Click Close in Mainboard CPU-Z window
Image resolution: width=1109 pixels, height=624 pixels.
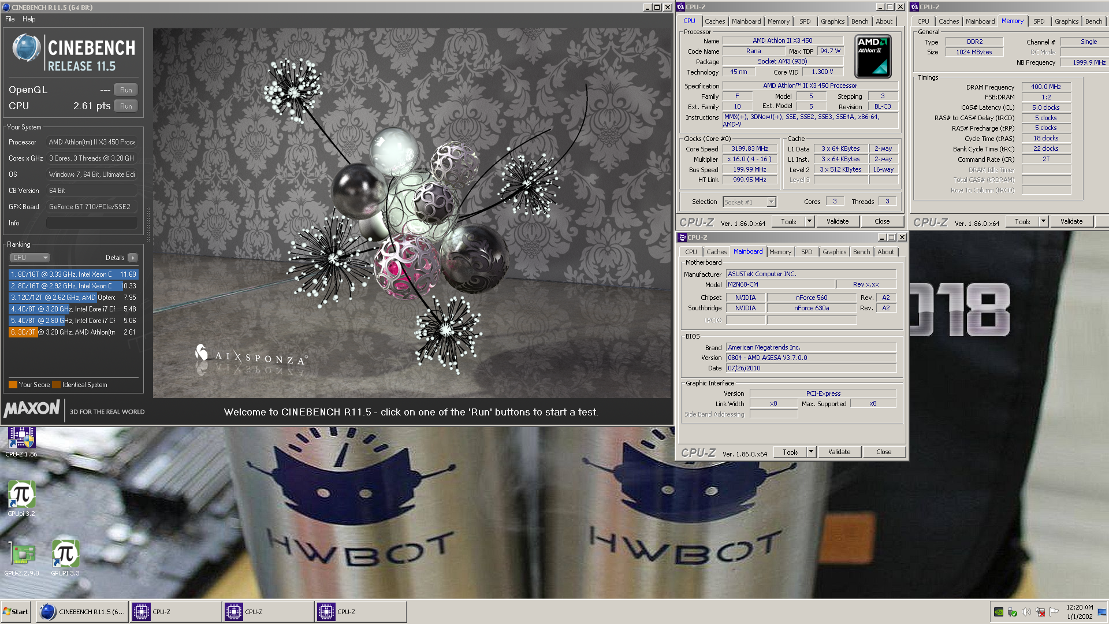[x=884, y=452]
